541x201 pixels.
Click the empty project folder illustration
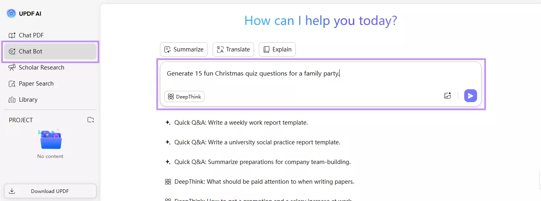[50, 139]
